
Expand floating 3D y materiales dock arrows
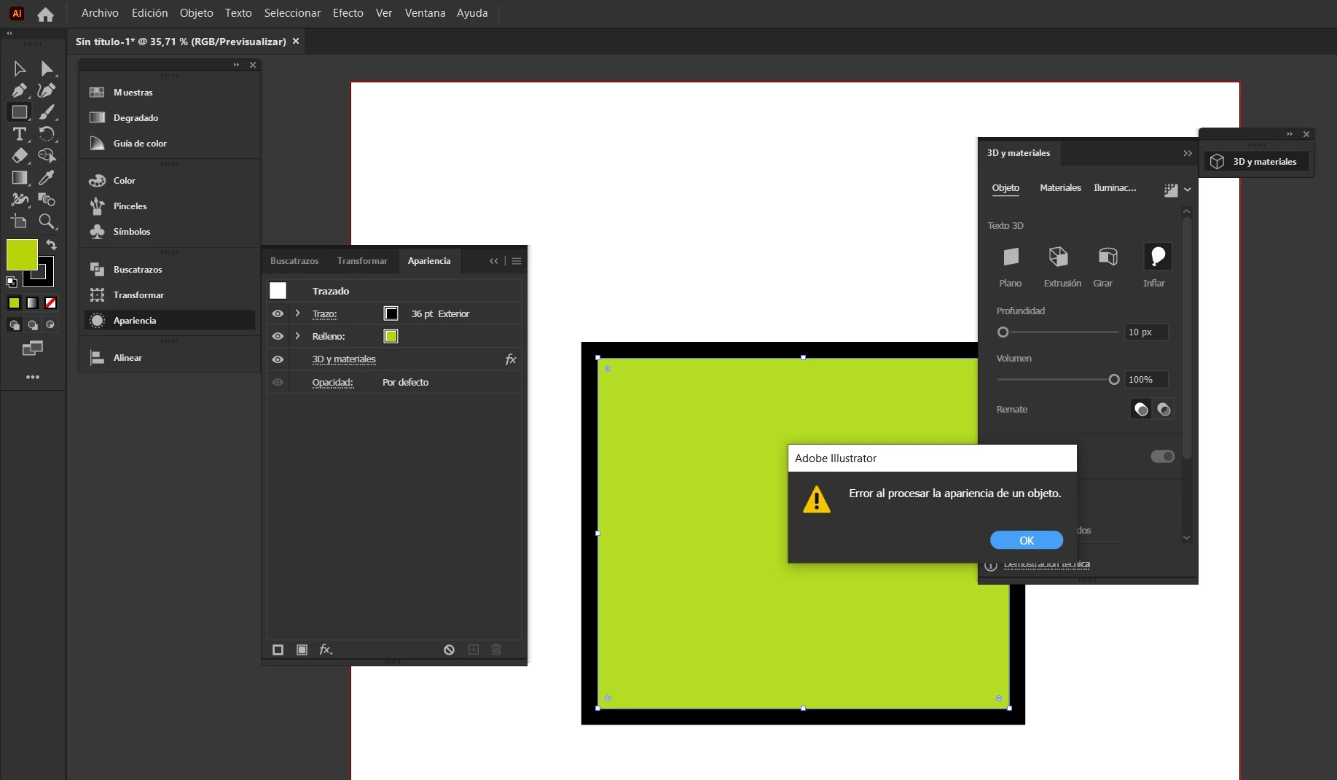tap(1290, 134)
